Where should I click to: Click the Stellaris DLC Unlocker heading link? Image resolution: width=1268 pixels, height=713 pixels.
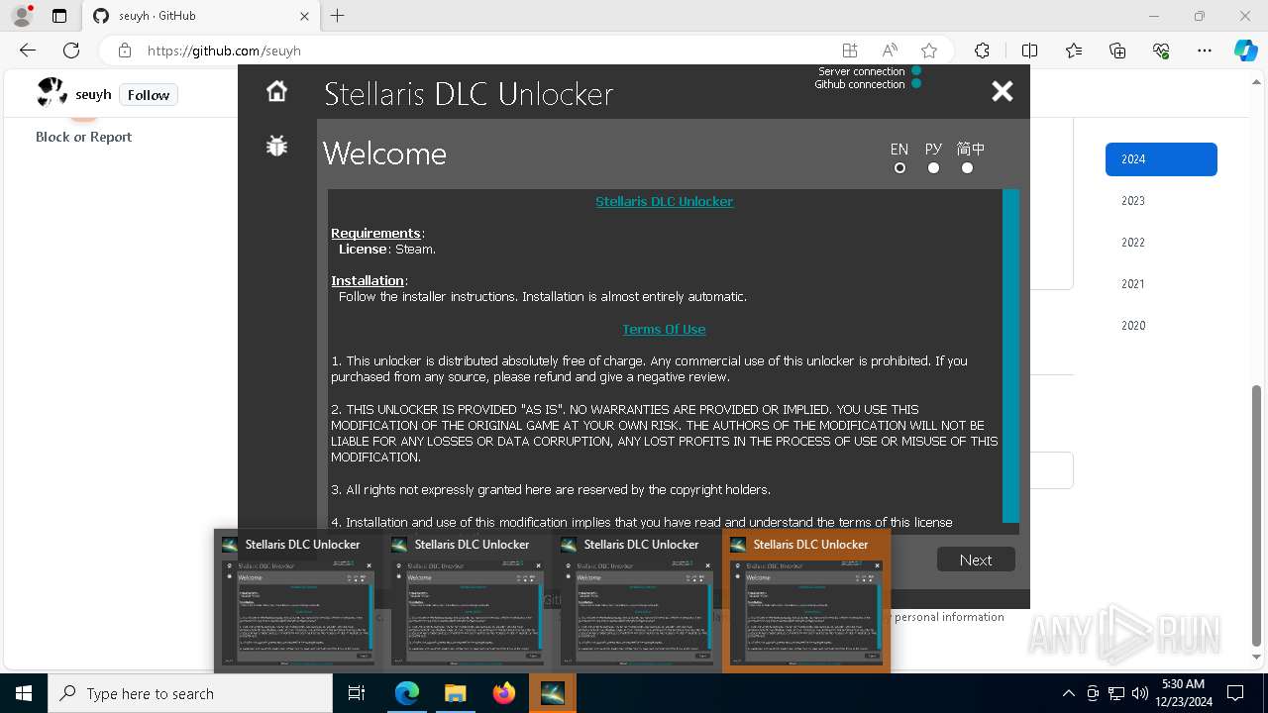click(664, 201)
